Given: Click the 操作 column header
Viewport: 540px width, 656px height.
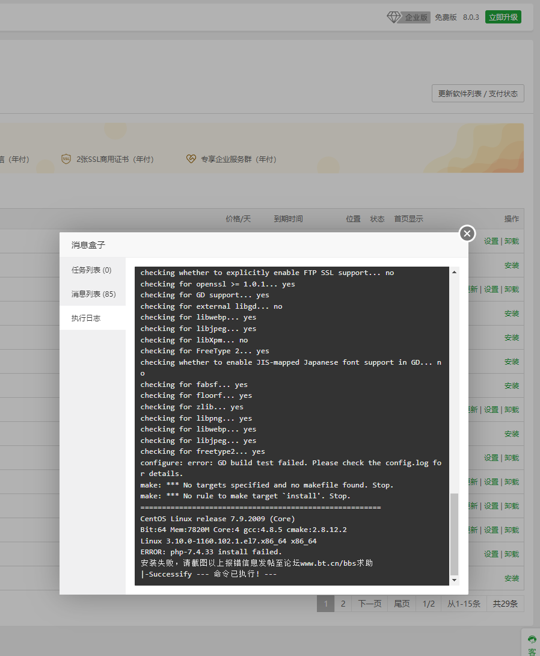Looking at the screenshot, I should (x=512, y=219).
